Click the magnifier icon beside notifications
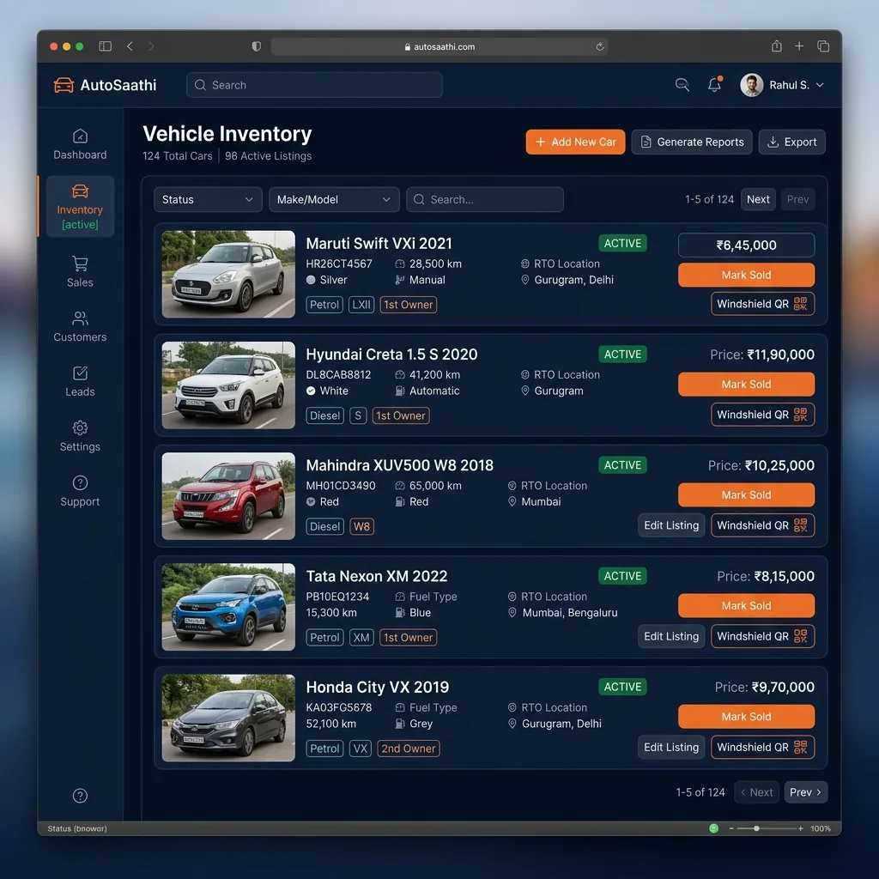This screenshot has height=879, width=879. [x=682, y=85]
